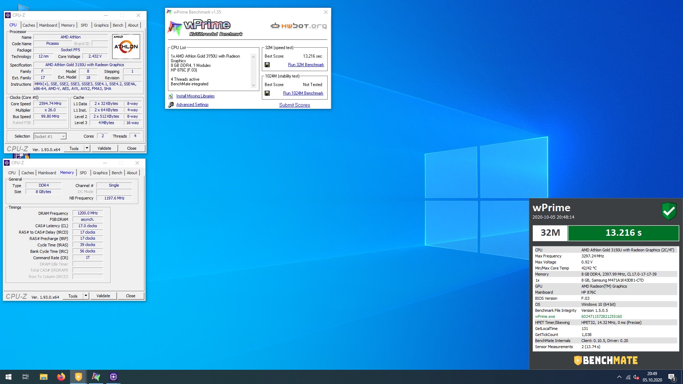The height and width of the screenshot is (384, 683).
Task: Switch to wPrime in the taskbar
Action: (96, 377)
